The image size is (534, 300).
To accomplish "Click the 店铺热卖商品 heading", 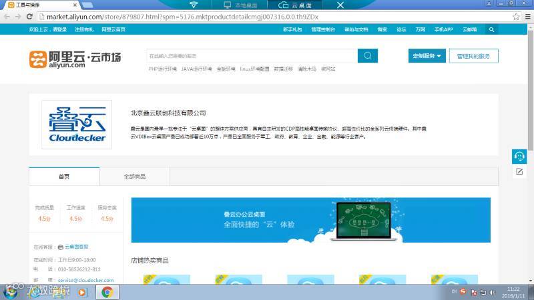I will click(150, 261).
